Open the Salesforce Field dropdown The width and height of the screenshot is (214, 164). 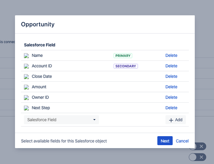click(61, 120)
